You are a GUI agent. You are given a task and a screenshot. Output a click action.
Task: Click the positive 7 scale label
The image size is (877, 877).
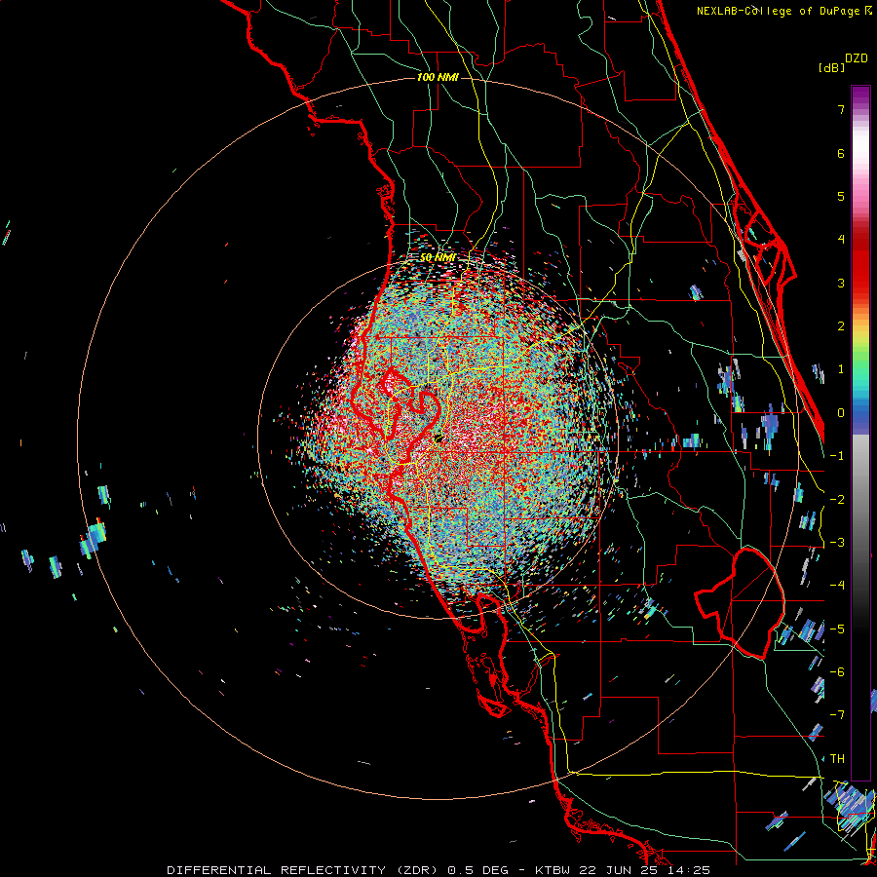coord(841,109)
